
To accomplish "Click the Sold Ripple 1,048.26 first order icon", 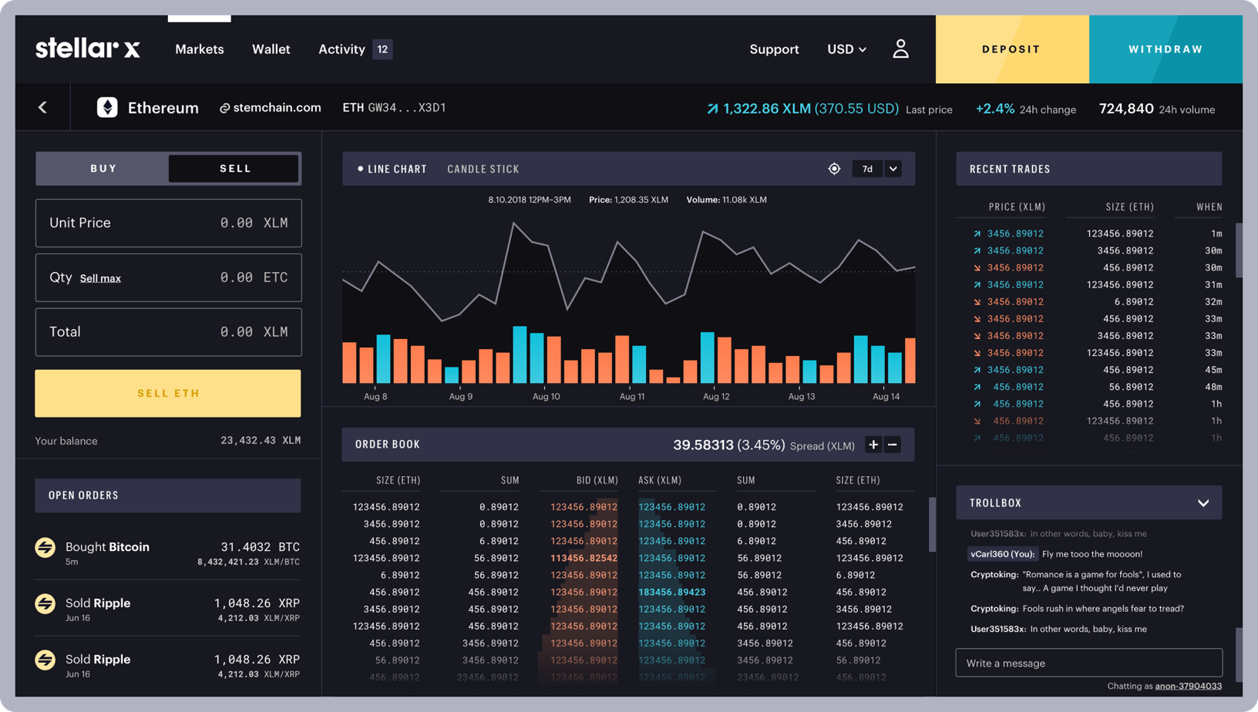I will tap(45, 603).
